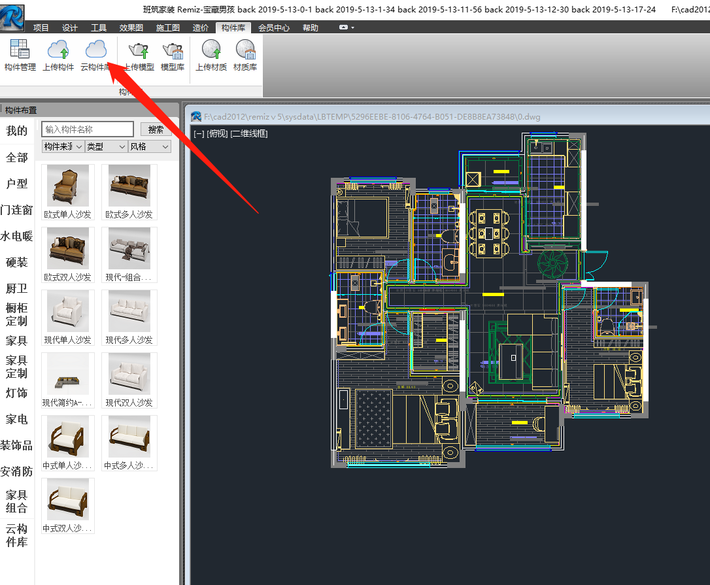Pick the 现代多人沙发 thumbnail
Screen dimensions: 710x585
(x=129, y=318)
